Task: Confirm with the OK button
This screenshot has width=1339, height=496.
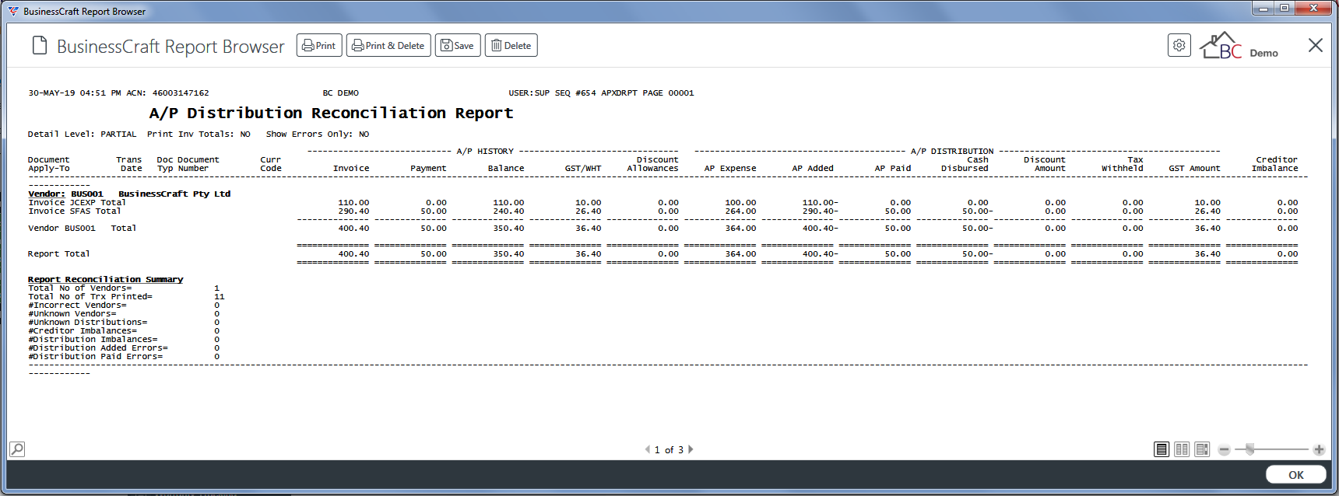Action: (x=1296, y=475)
